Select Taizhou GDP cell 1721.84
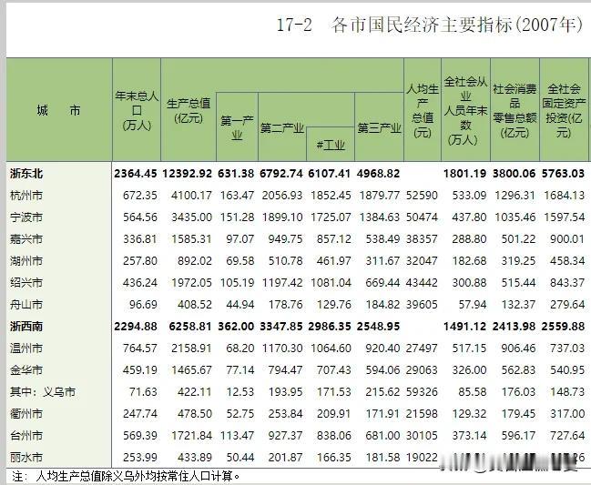591x485 pixels. click(x=191, y=435)
